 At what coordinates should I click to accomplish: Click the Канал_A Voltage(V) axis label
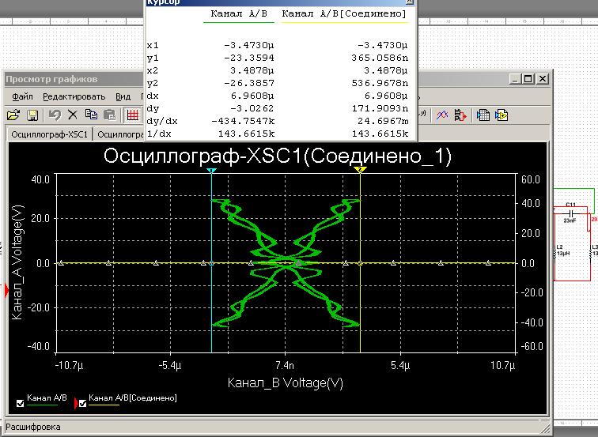(17, 262)
